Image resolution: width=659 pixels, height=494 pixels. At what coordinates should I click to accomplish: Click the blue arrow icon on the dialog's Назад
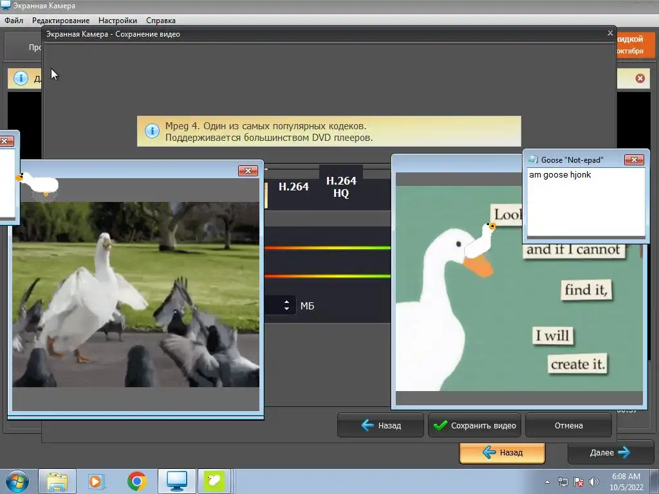367,425
